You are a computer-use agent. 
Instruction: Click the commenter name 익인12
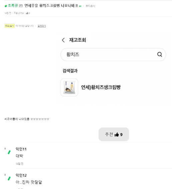(21, 175)
